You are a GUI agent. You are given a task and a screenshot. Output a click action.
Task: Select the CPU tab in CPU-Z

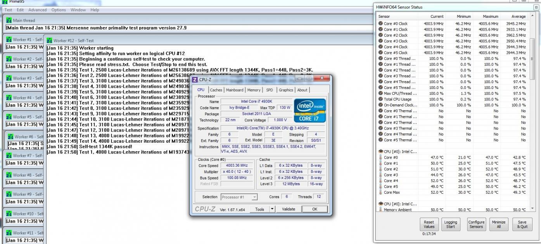tap(200, 89)
